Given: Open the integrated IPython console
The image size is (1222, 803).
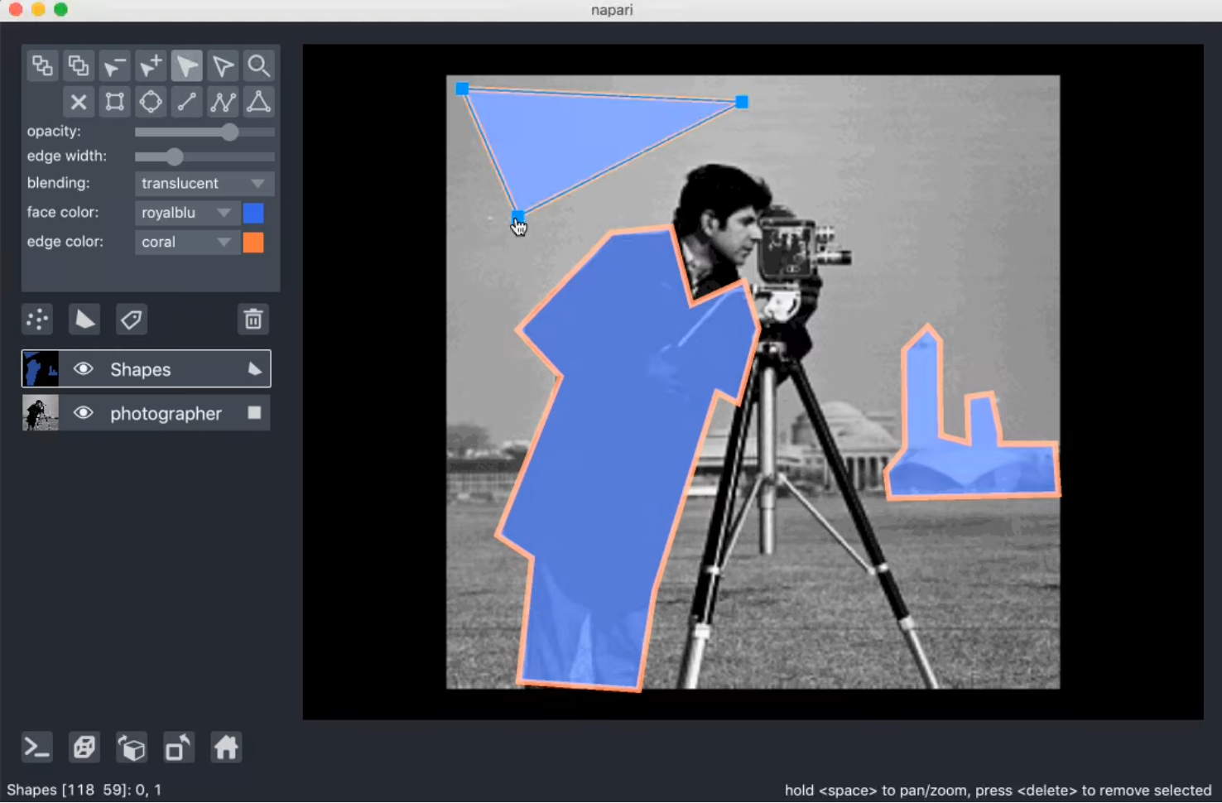Looking at the screenshot, I should pos(36,747).
